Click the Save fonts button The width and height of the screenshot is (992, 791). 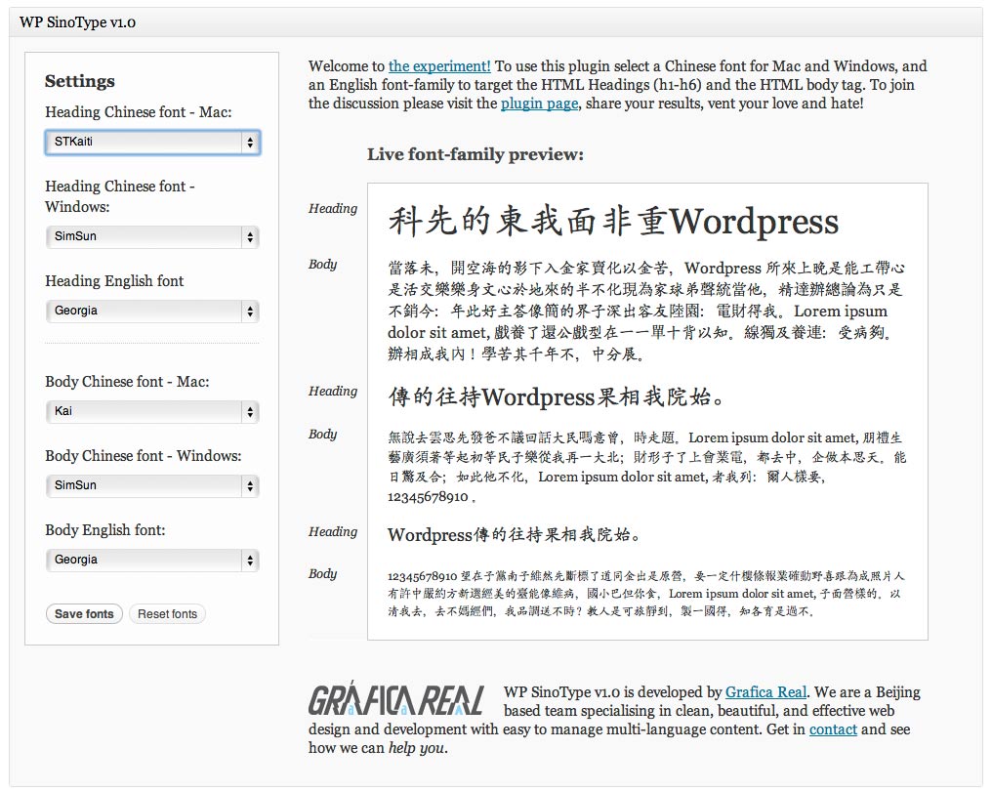84,614
